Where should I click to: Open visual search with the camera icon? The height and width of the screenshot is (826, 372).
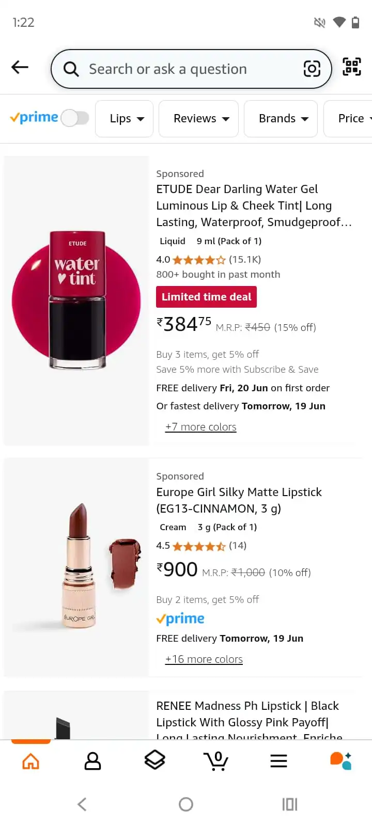[312, 68]
